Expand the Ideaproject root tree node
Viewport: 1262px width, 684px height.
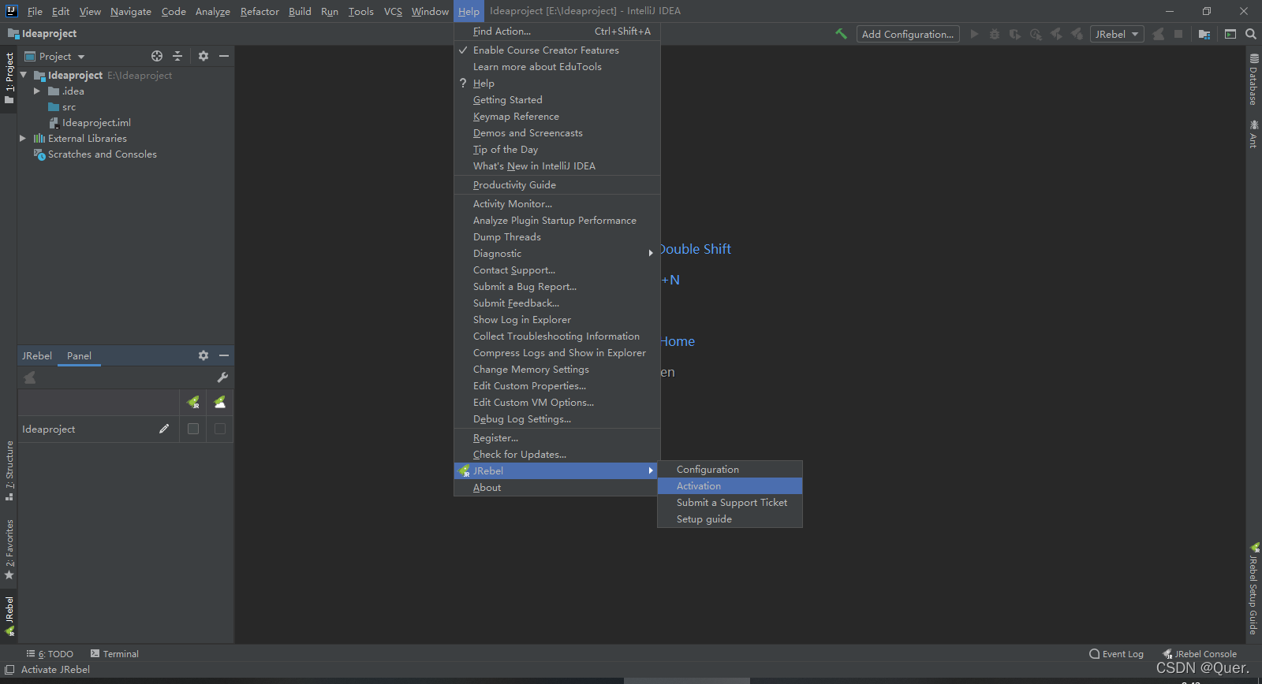24,75
